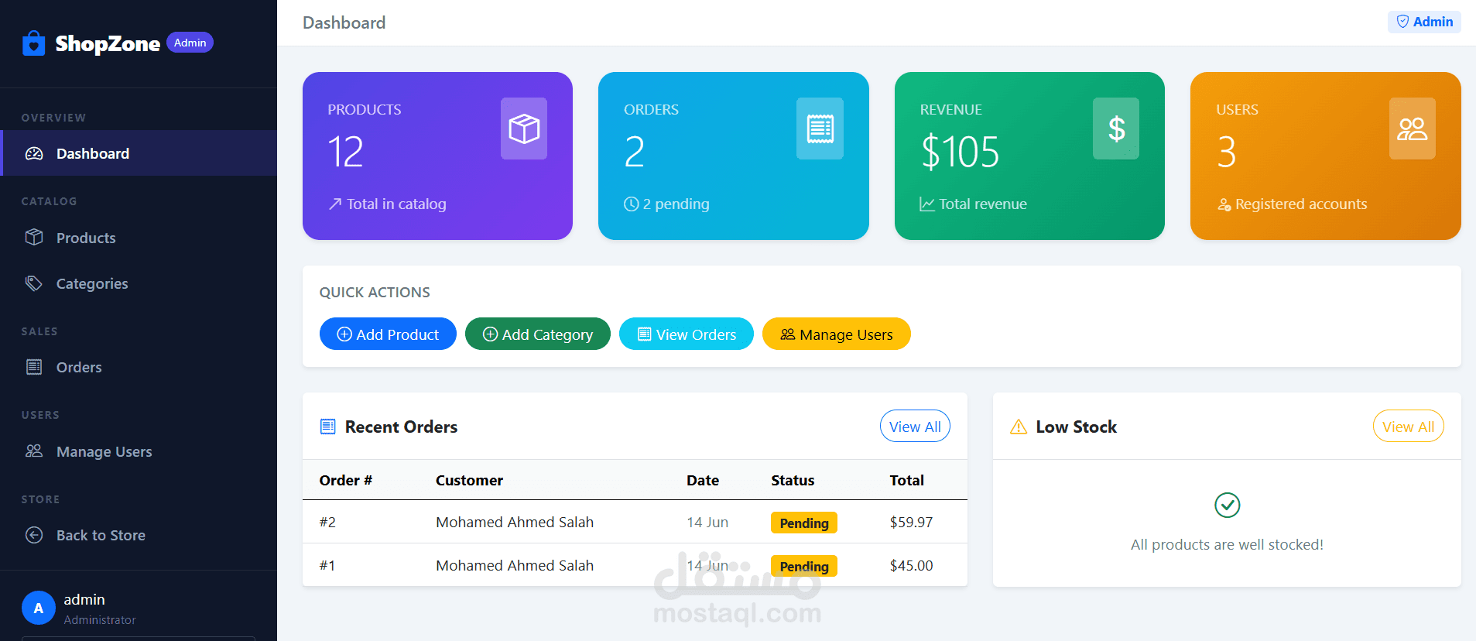Click the $105 revenue figure

click(x=960, y=151)
